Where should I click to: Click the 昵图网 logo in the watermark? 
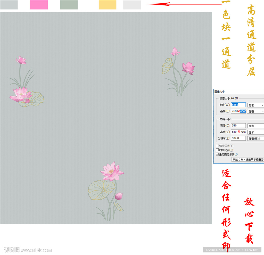click(12, 250)
